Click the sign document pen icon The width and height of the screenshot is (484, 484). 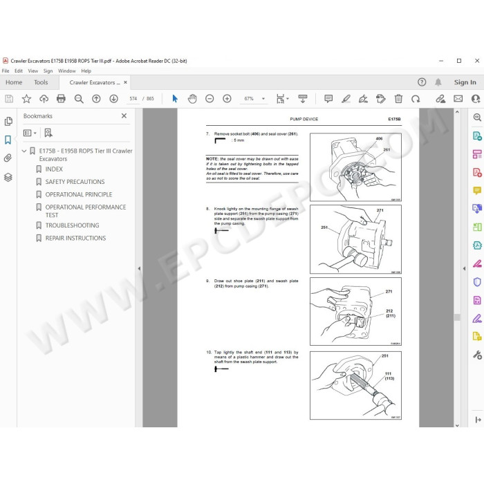point(363,99)
